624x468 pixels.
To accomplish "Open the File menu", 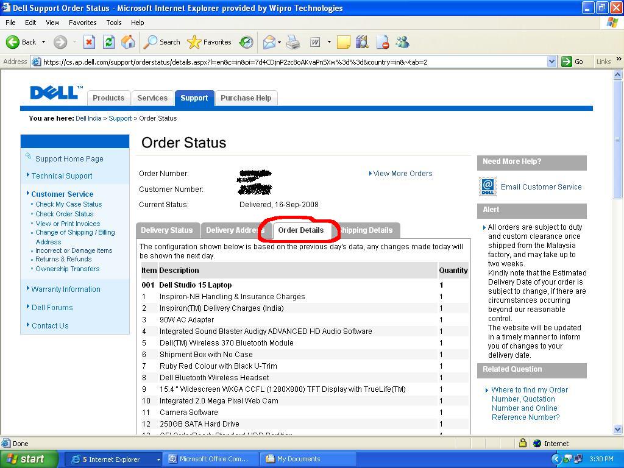I will click(11, 23).
